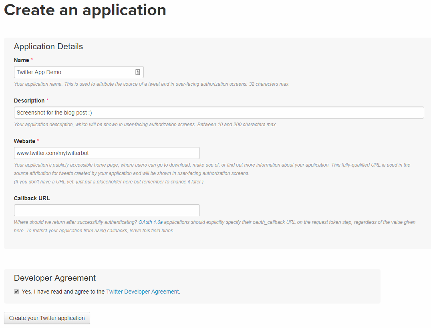The image size is (431, 328).
Task: Click the 'Website' field label
Action: tap(24, 141)
